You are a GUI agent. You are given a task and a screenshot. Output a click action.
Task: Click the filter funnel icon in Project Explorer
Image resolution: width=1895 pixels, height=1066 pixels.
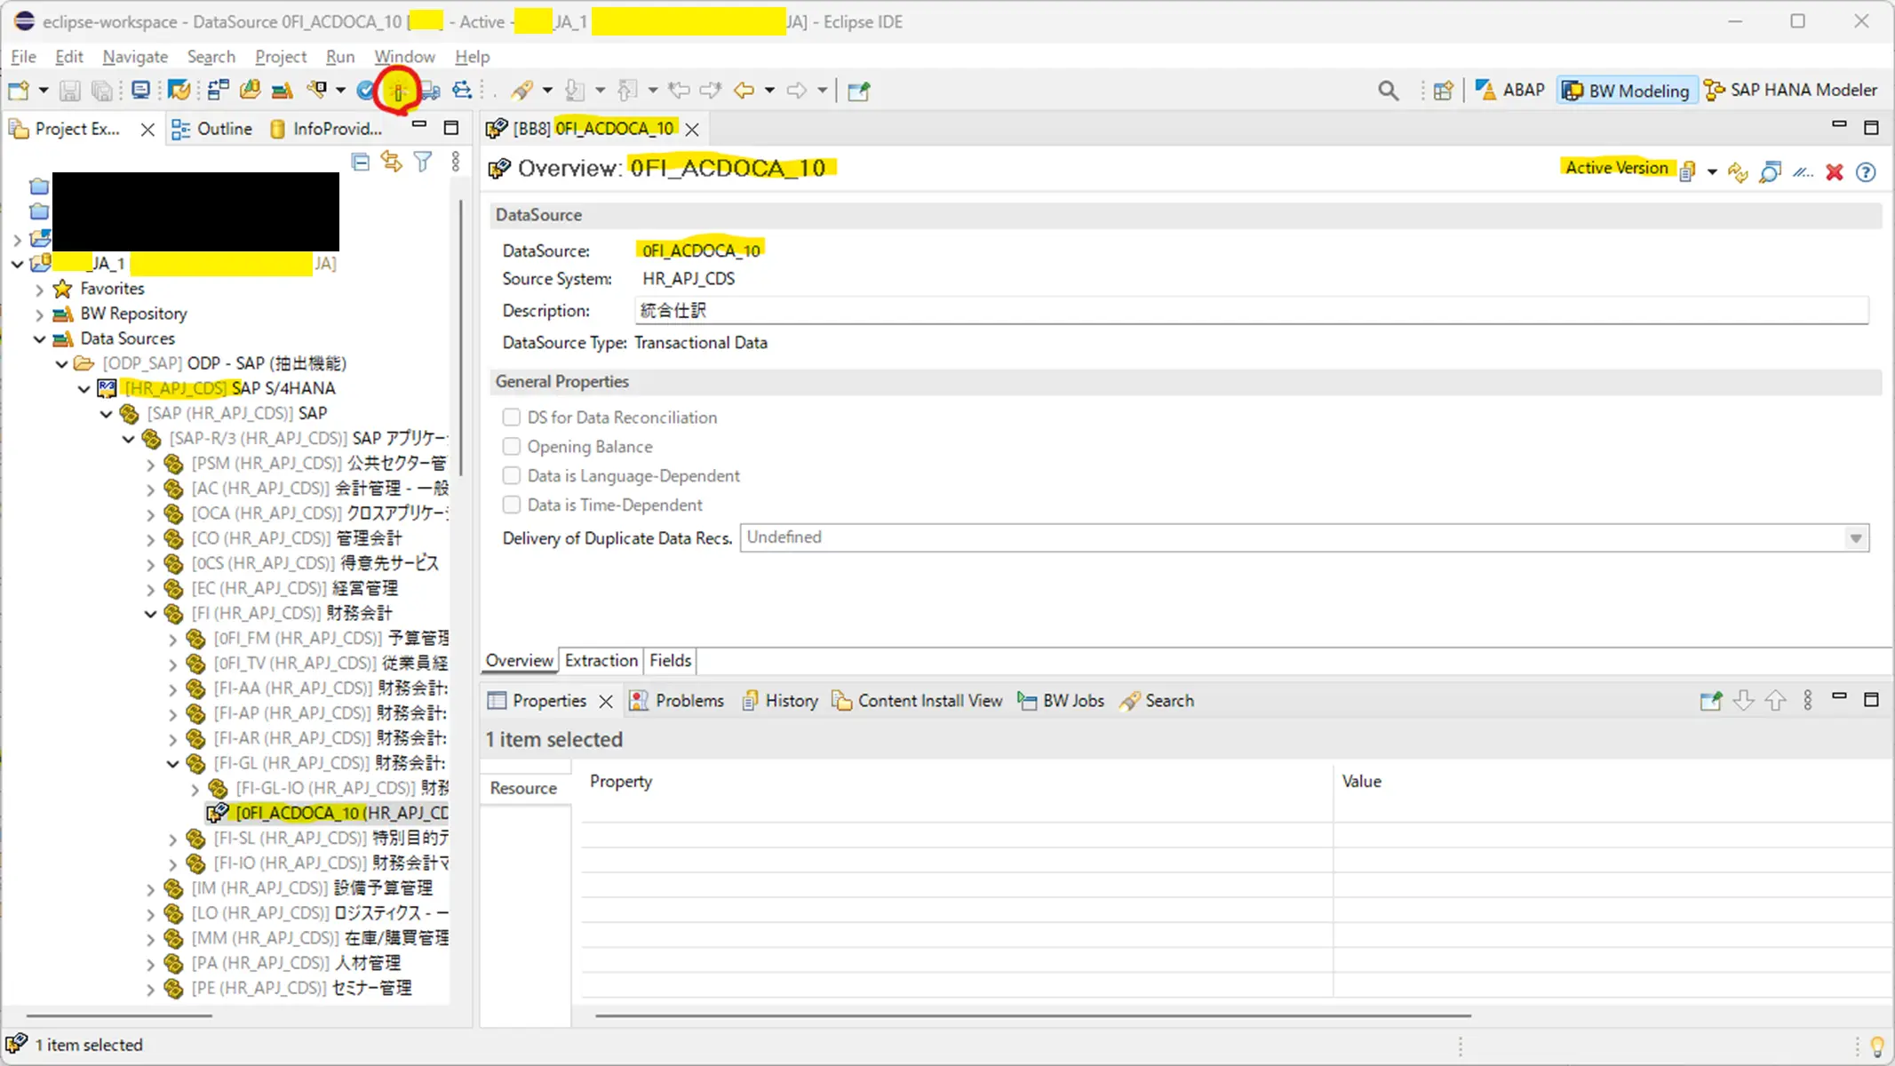click(x=423, y=162)
